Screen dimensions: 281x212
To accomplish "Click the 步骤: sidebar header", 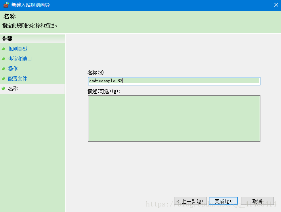I will (8, 39).
